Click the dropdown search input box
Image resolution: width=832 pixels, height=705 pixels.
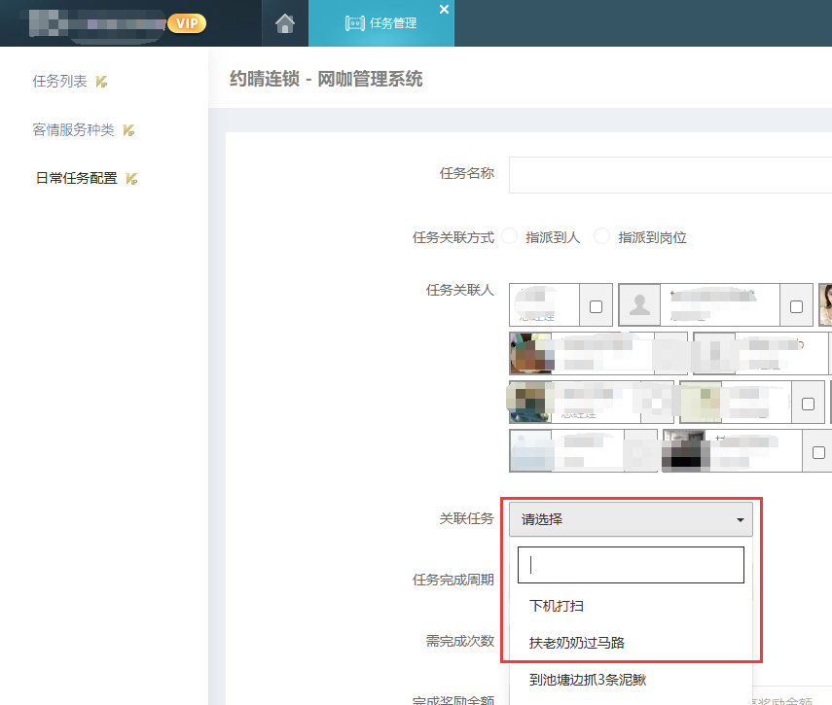coord(631,565)
